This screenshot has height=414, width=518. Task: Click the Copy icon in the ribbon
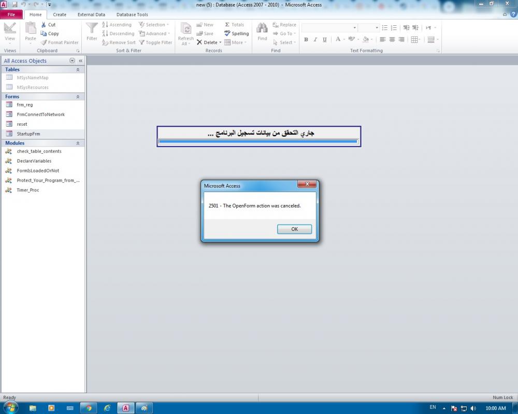click(x=44, y=34)
